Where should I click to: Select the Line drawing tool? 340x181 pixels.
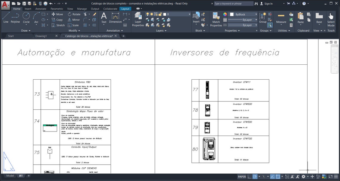pyautogui.click(x=5, y=18)
